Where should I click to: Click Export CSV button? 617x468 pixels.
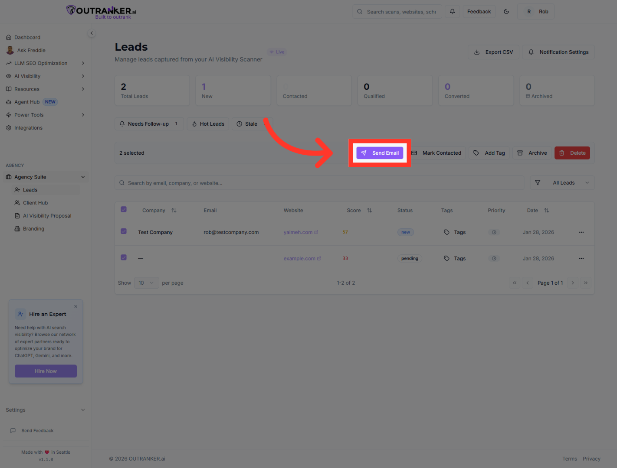pyautogui.click(x=493, y=52)
